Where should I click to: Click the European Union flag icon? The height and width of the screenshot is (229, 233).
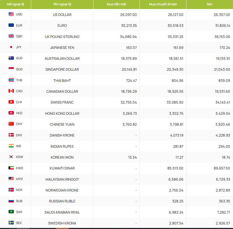[11, 25]
